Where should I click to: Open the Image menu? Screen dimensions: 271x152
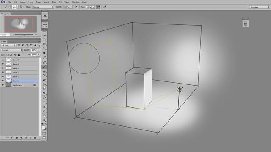point(23,2)
